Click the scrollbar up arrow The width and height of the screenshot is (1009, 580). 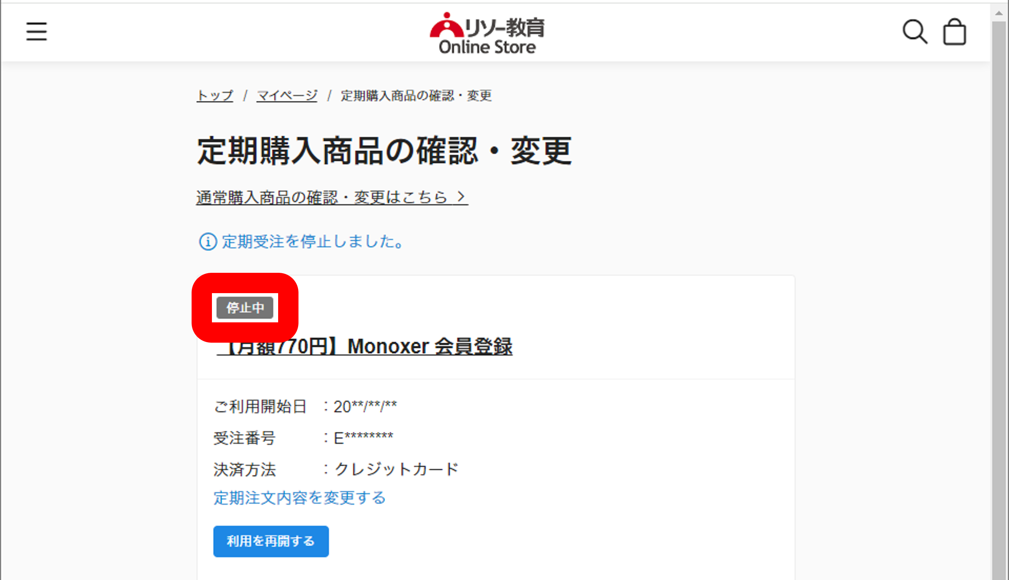coord(999,13)
